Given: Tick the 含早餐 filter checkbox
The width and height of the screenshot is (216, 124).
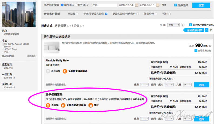Looking at the screenshot, I should click(x=77, y=14).
